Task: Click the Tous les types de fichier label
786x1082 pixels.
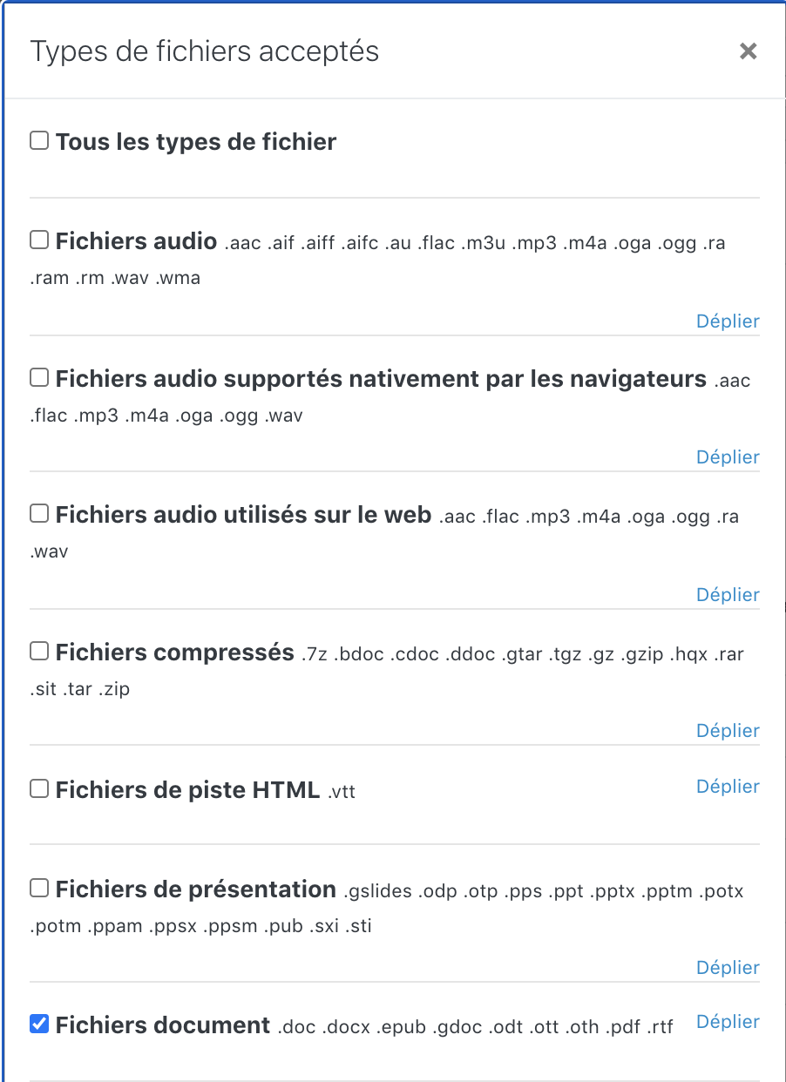Action: 196,142
